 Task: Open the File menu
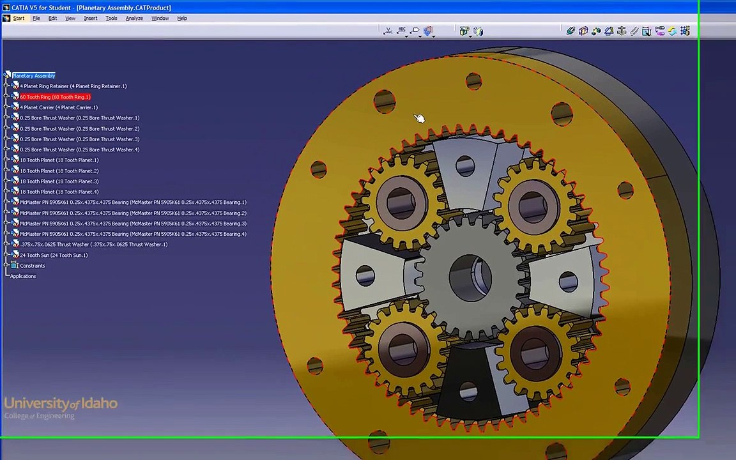[36, 19]
